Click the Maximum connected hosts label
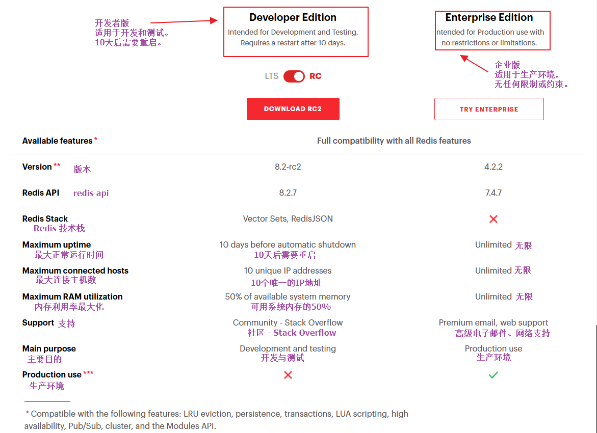Viewport: 597px width, 433px height. (x=75, y=270)
